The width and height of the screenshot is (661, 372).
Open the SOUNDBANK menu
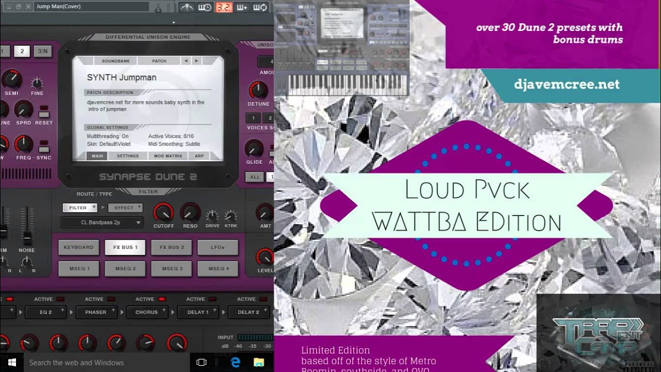point(116,61)
